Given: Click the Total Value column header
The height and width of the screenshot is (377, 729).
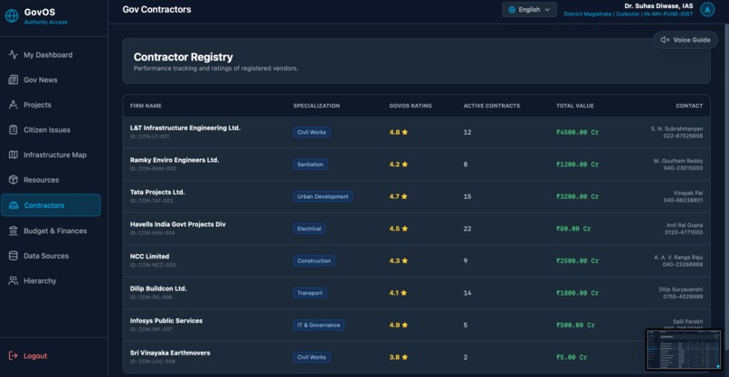Looking at the screenshot, I should 574,106.
